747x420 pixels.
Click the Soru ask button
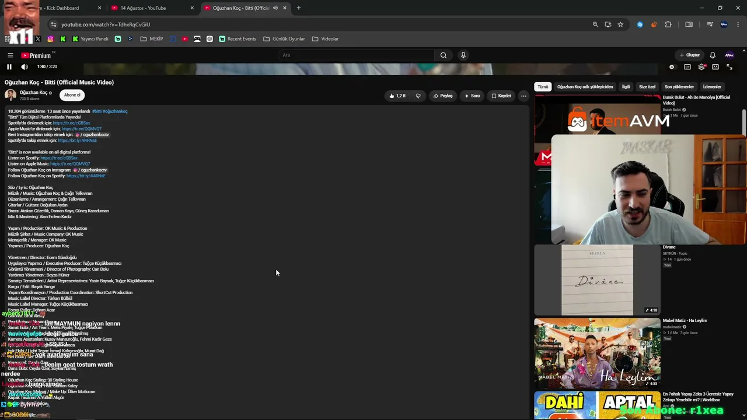(472, 96)
